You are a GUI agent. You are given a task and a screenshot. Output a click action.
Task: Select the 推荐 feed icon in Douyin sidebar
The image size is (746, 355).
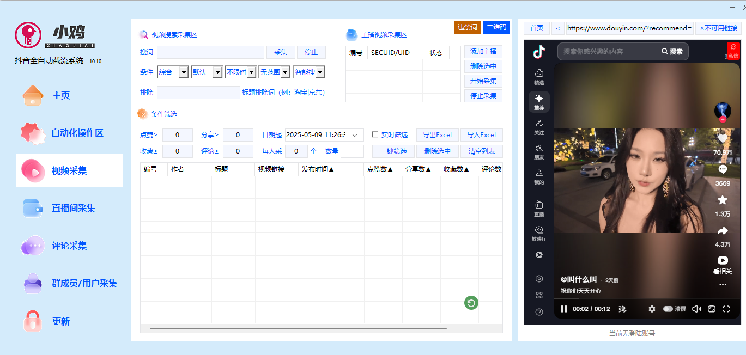click(538, 101)
